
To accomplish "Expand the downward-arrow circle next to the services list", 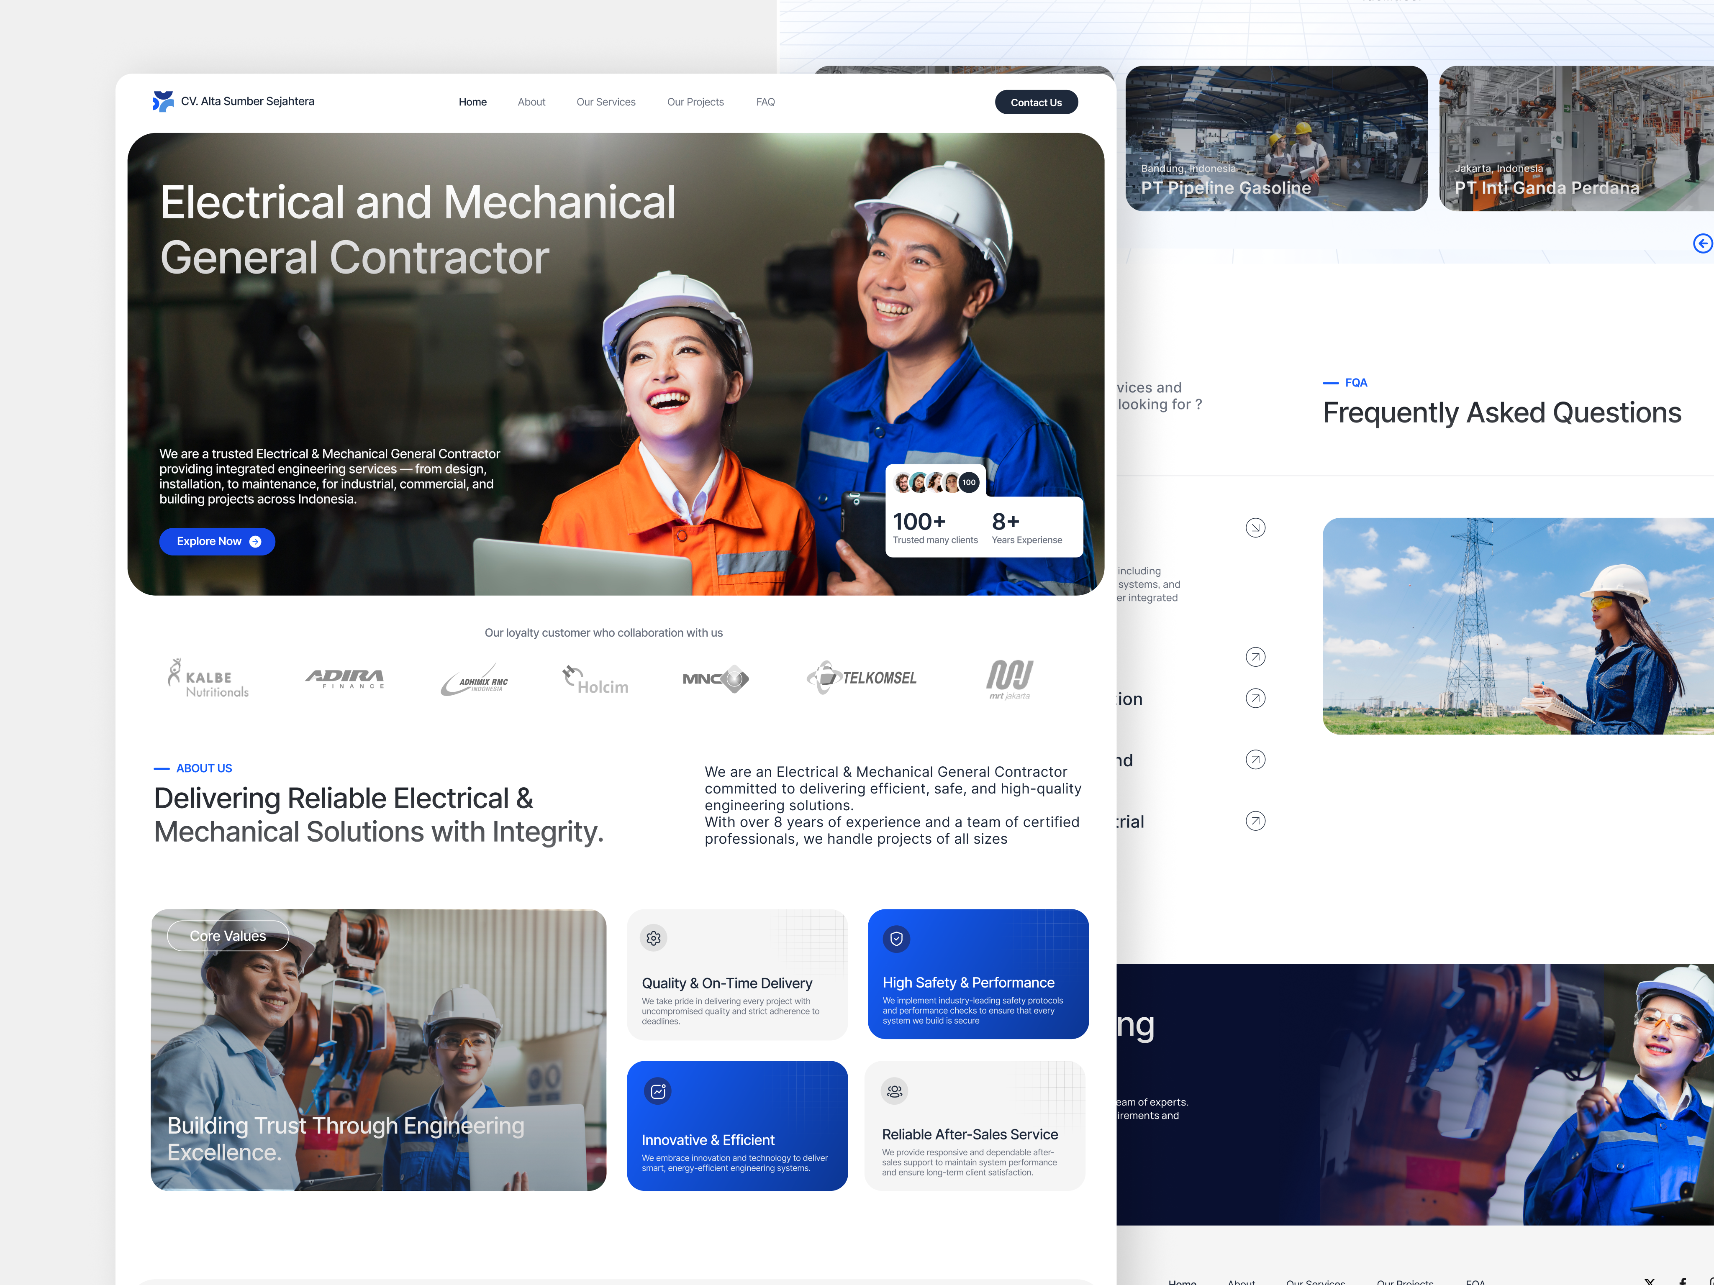I will (x=1255, y=527).
